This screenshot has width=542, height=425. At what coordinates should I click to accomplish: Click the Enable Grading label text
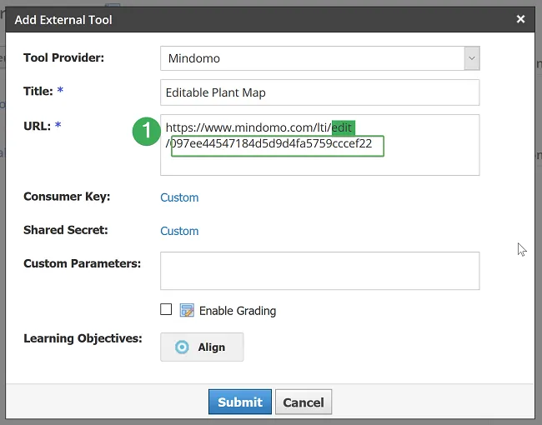[x=237, y=311]
